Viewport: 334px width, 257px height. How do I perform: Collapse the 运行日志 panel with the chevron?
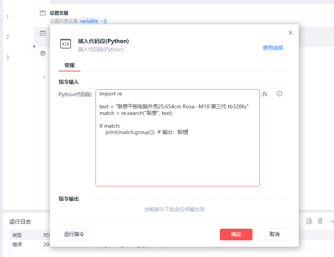[x=331, y=221]
